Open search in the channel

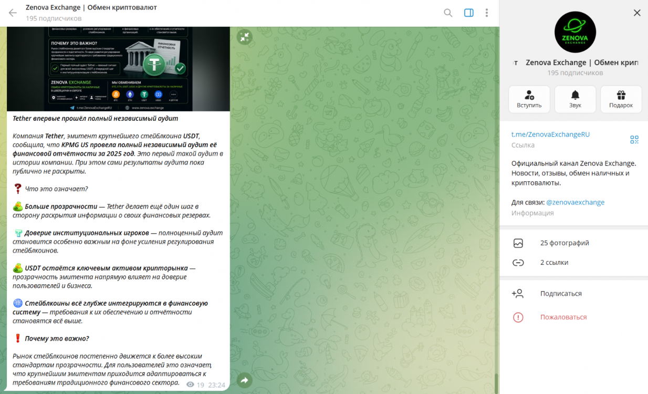pyautogui.click(x=448, y=13)
